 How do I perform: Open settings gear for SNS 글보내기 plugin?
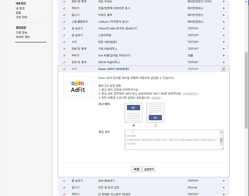[x=224, y=181]
